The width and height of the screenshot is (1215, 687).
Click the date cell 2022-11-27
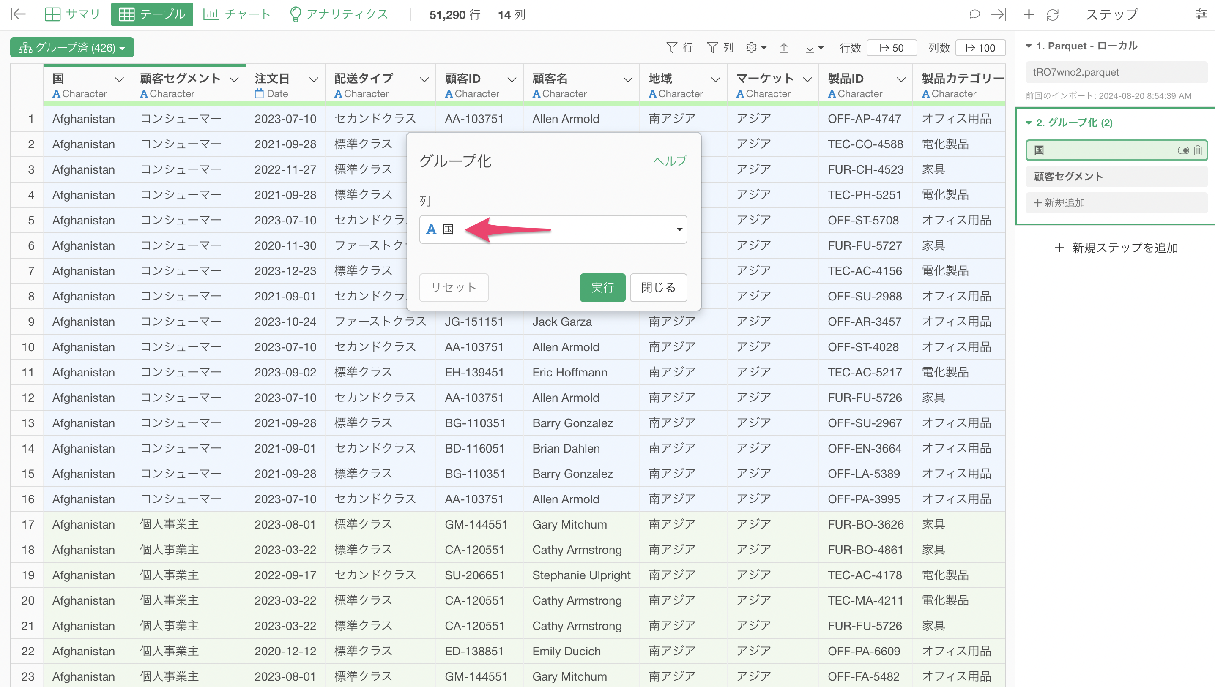[x=285, y=170]
